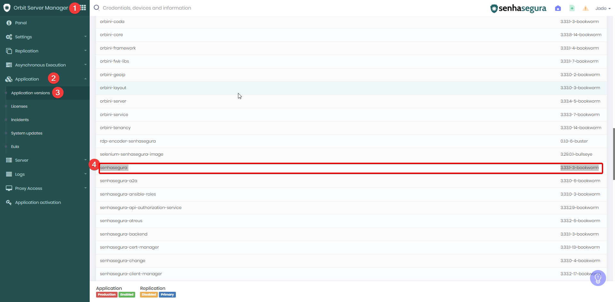The width and height of the screenshot is (615, 302).
Task: Expand the Proxy Access menu arrow
Action: (86, 188)
